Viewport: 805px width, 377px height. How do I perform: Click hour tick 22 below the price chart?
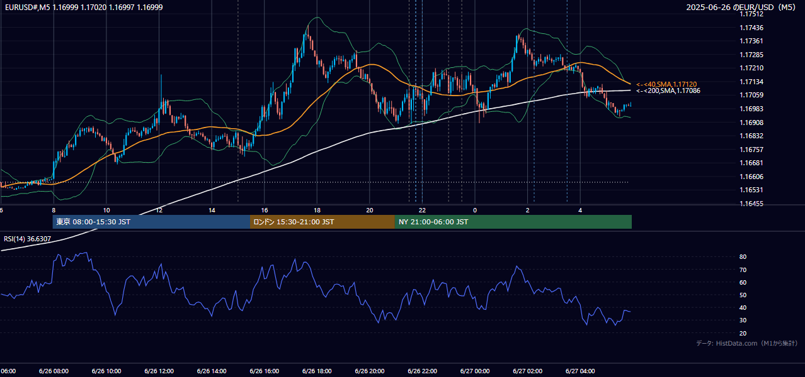click(423, 210)
